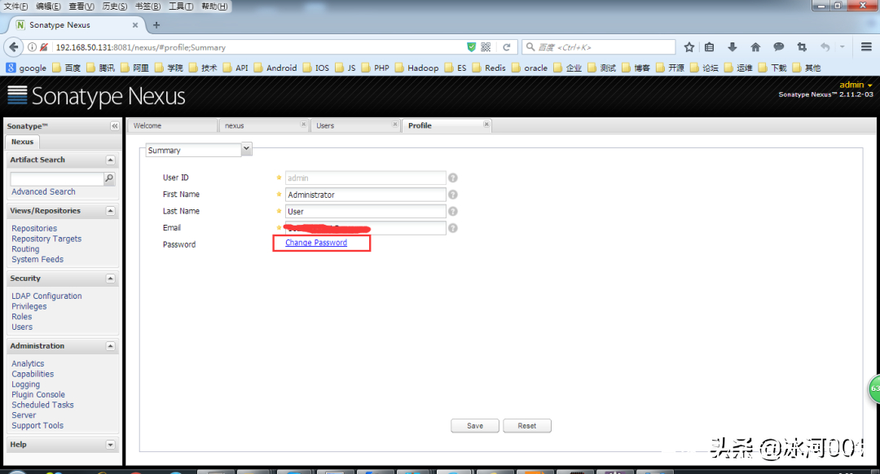The height and width of the screenshot is (474, 880).
Task: Open Roles in sidebar
Action: pos(22,316)
